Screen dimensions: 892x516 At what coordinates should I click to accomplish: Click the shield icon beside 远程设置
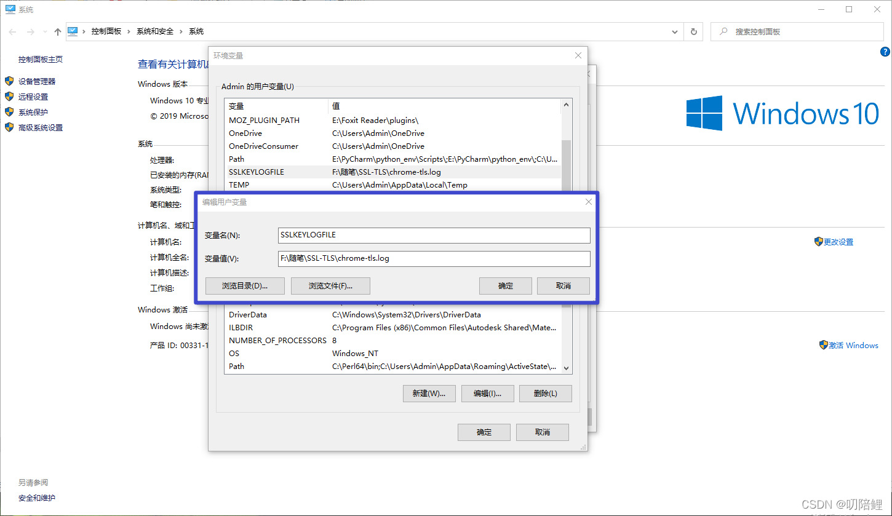pyautogui.click(x=9, y=97)
